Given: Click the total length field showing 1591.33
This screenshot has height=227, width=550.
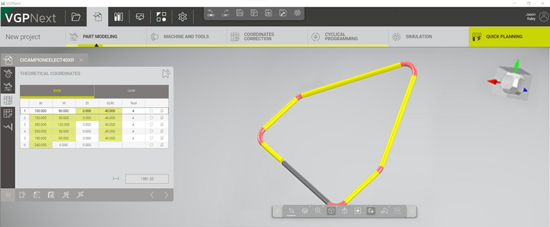Looking at the screenshot, I should [147, 179].
